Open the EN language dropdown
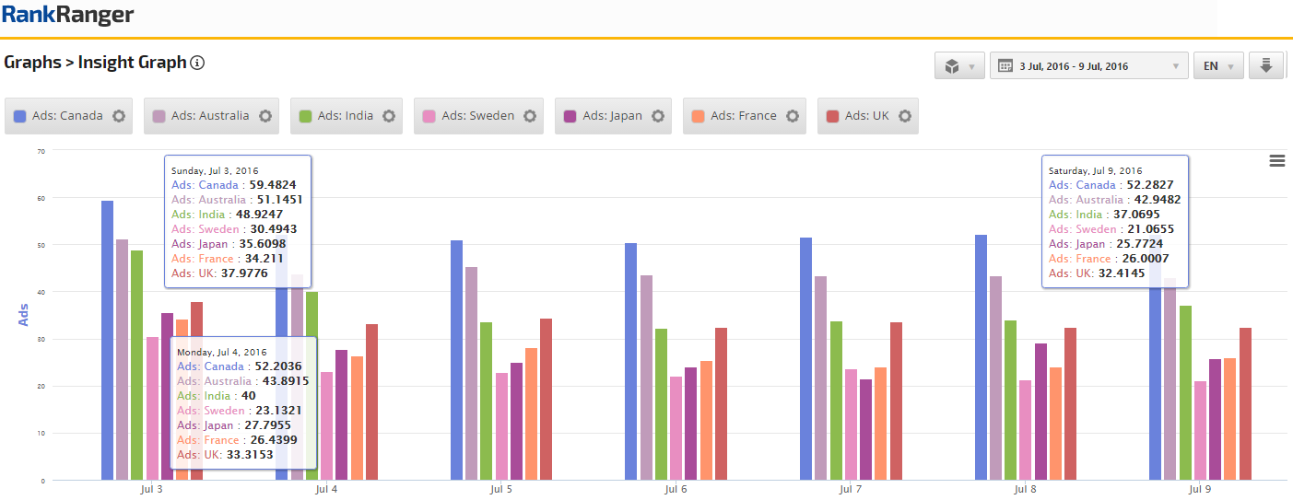The width and height of the screenshot is (1293, 500). pyautogui.click(x=1217, y=66)
